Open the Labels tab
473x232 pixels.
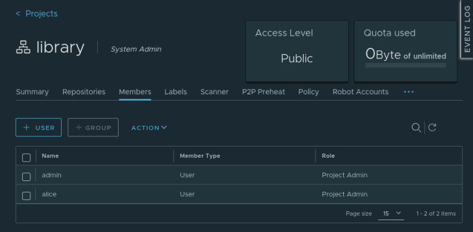(x=175, y=92)
